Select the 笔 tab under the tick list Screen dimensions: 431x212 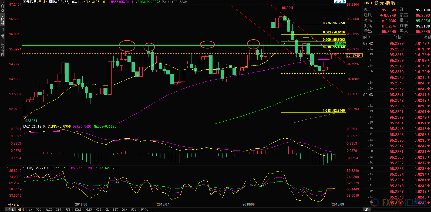pyautogui.click(x=367, y=210)
